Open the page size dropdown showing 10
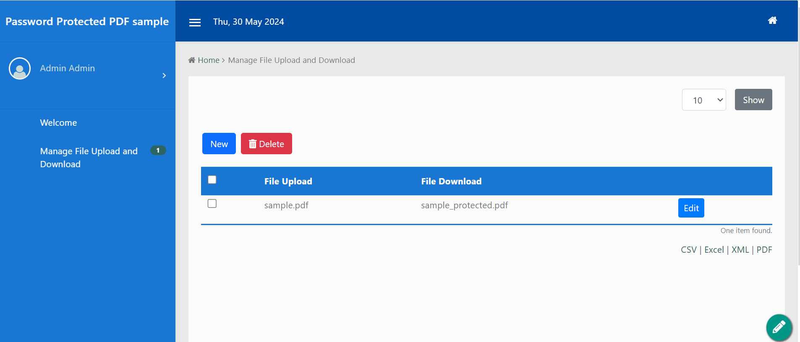The width and height of the screenshot is (800, 342). [704, 100]
